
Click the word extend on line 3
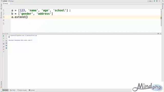point(20,17)
